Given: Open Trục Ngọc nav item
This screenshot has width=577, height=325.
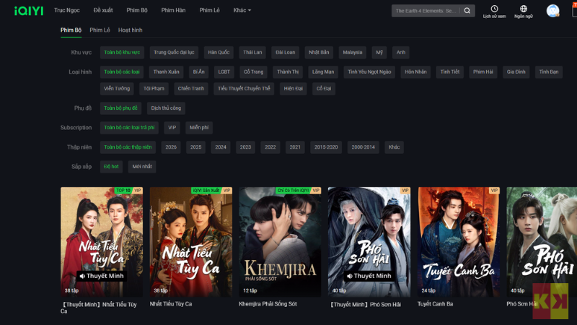Looking at the screenshot, I should coord(66,10).
